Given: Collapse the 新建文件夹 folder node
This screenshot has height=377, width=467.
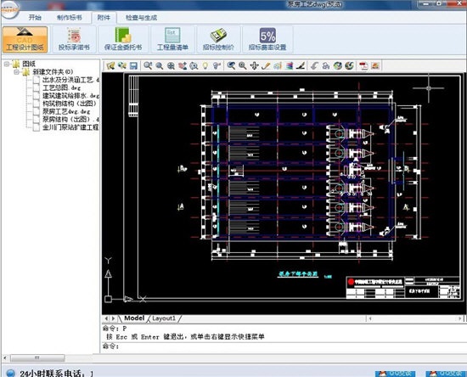Looking at the screenshot, I should click(16, 72).
